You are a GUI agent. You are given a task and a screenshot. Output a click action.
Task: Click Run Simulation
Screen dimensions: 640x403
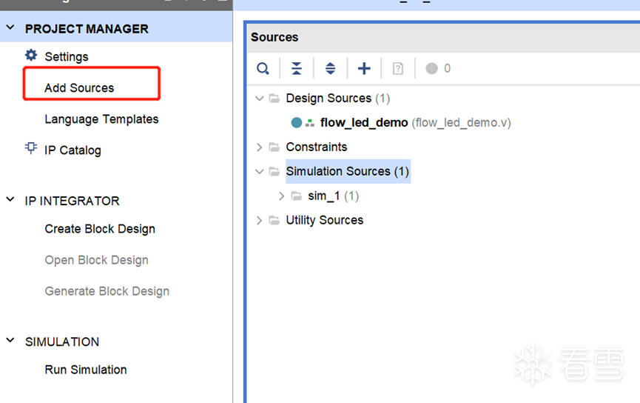(x=86, y=370)
